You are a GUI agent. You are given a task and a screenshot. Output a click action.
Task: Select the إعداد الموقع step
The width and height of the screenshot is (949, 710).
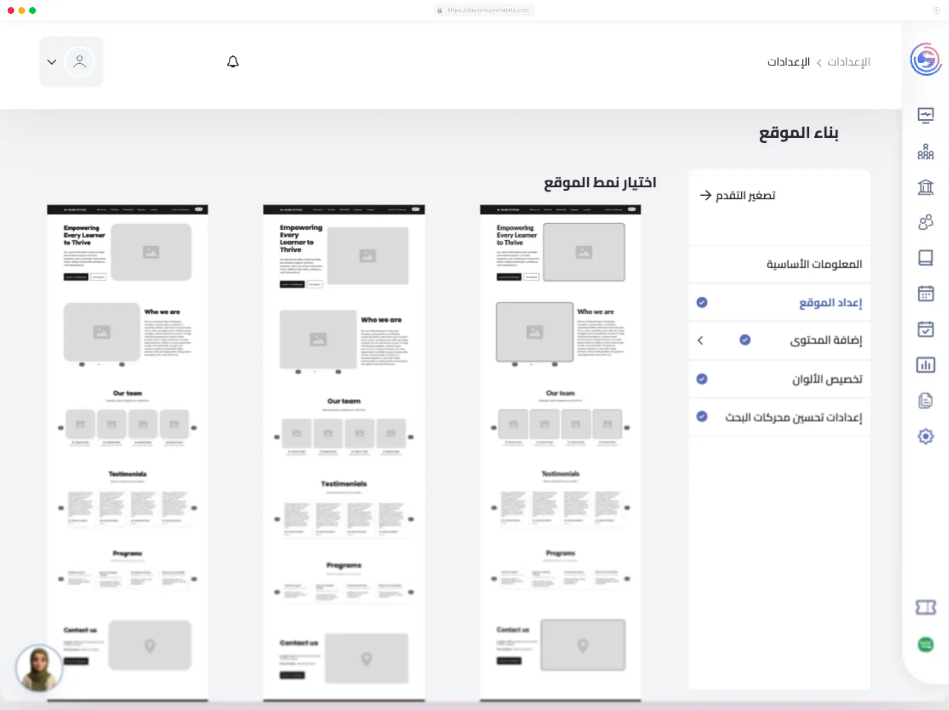point(779,303)
